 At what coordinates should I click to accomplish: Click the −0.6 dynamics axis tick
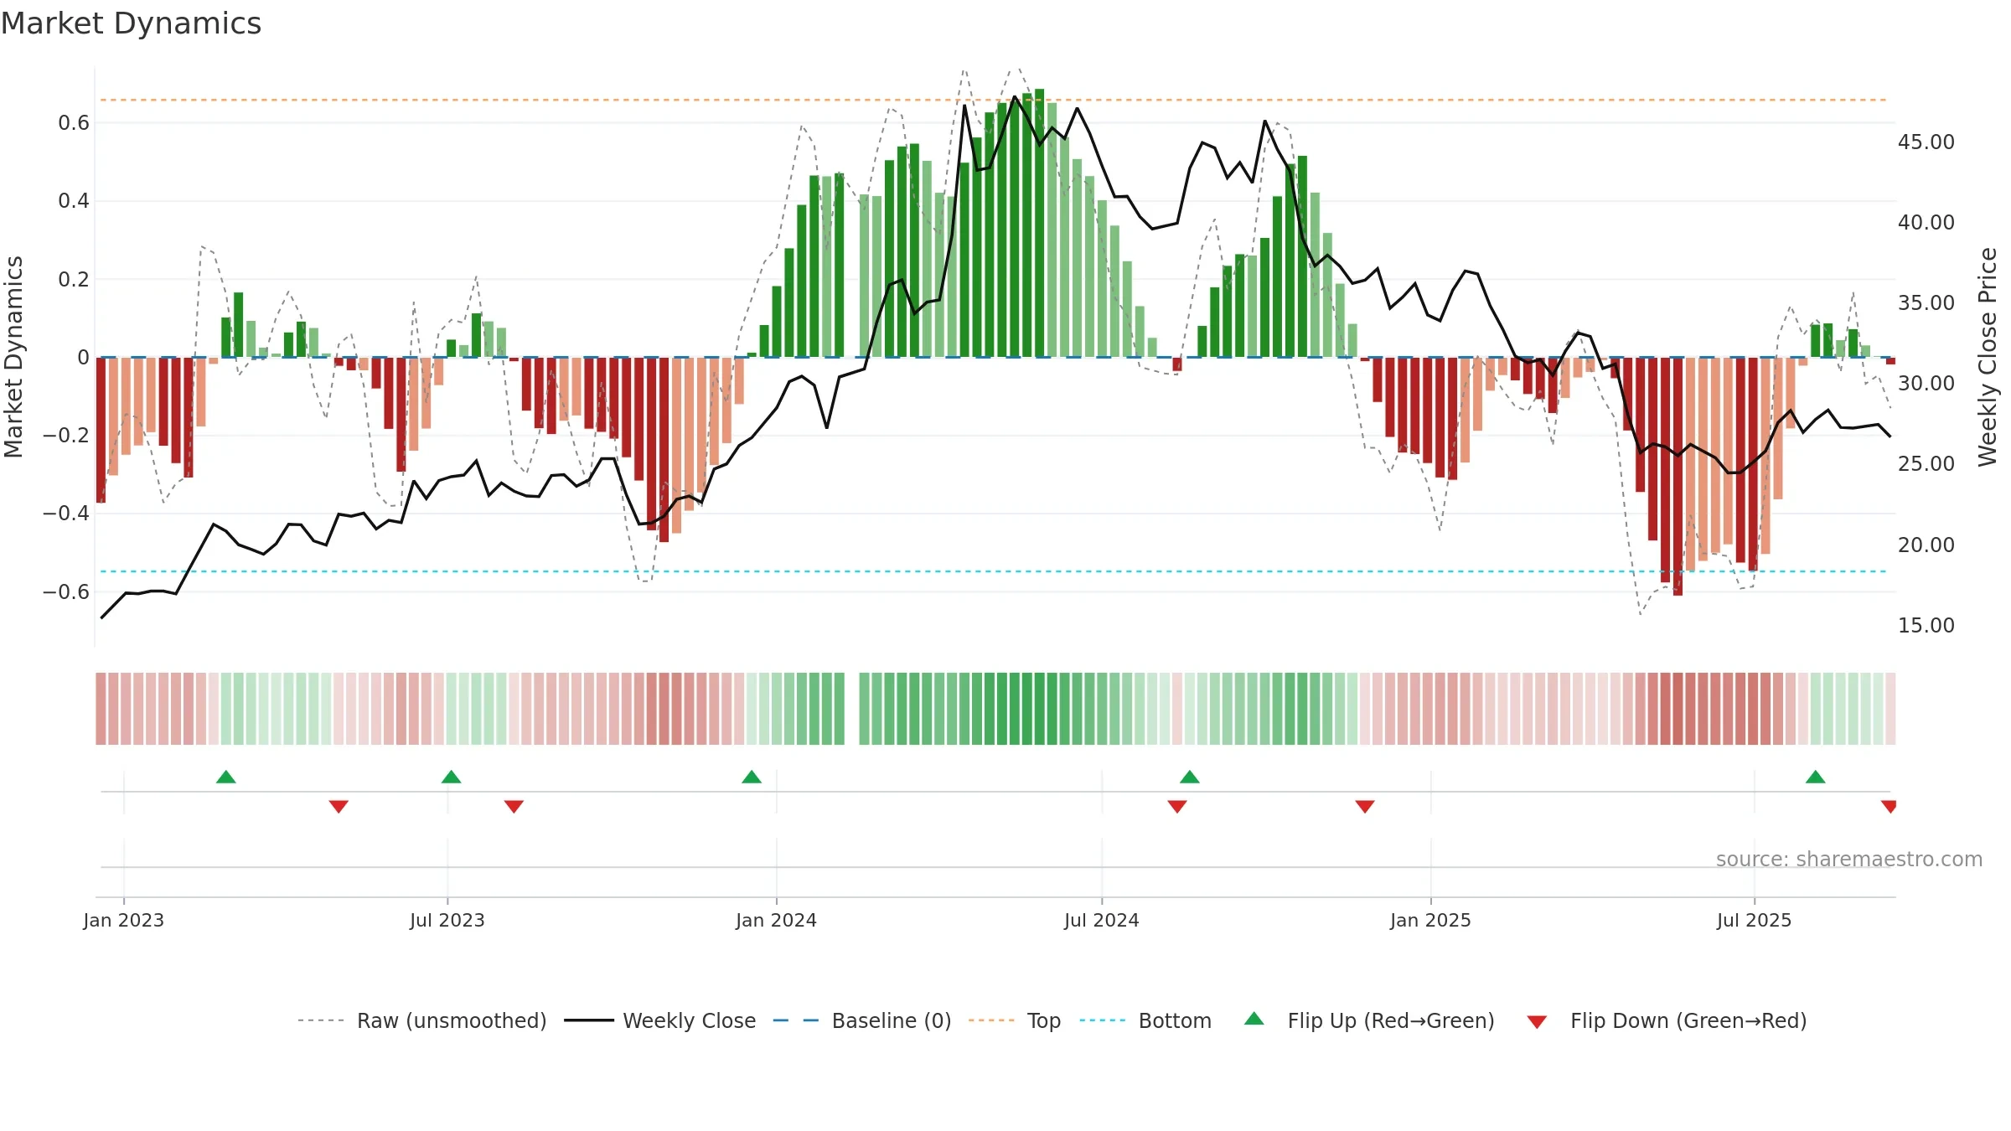click(x=66, y=592)
